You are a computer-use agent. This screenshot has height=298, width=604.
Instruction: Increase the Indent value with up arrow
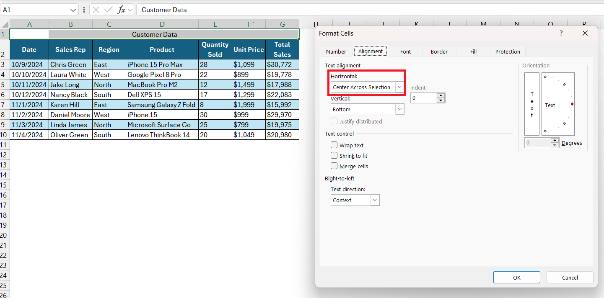coord(441,95)
